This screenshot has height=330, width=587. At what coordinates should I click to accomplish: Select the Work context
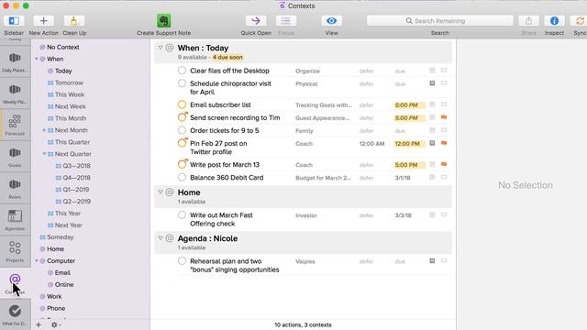(54, 296)
